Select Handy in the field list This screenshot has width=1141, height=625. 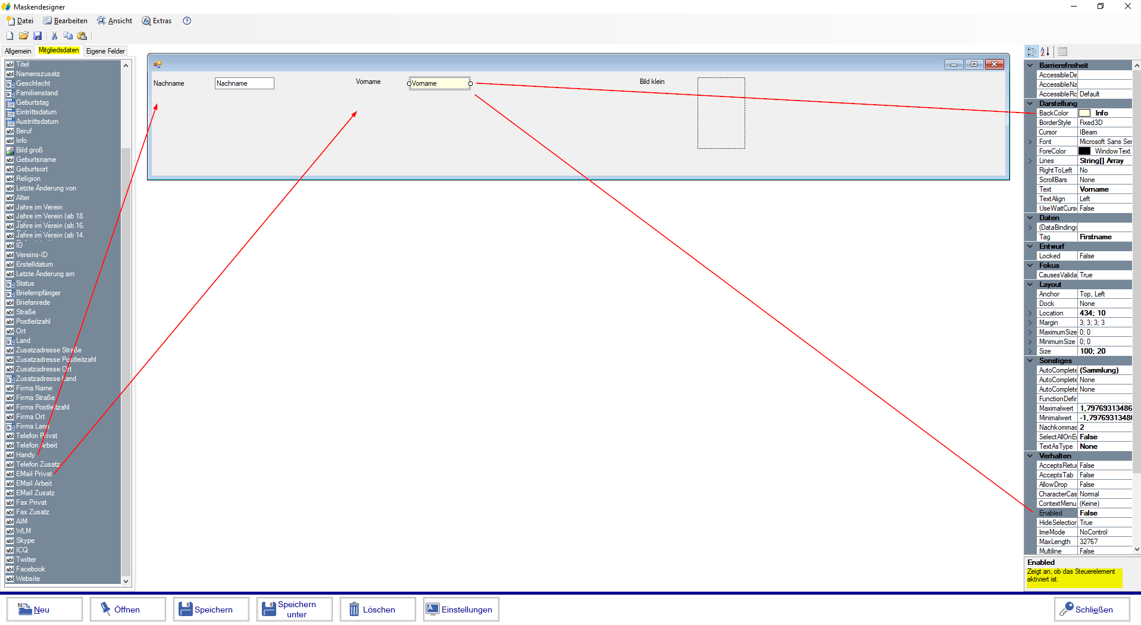26,455
